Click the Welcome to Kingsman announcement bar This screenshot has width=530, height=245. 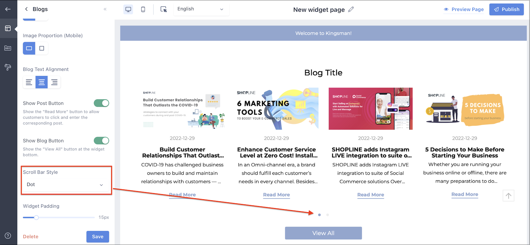323,33
